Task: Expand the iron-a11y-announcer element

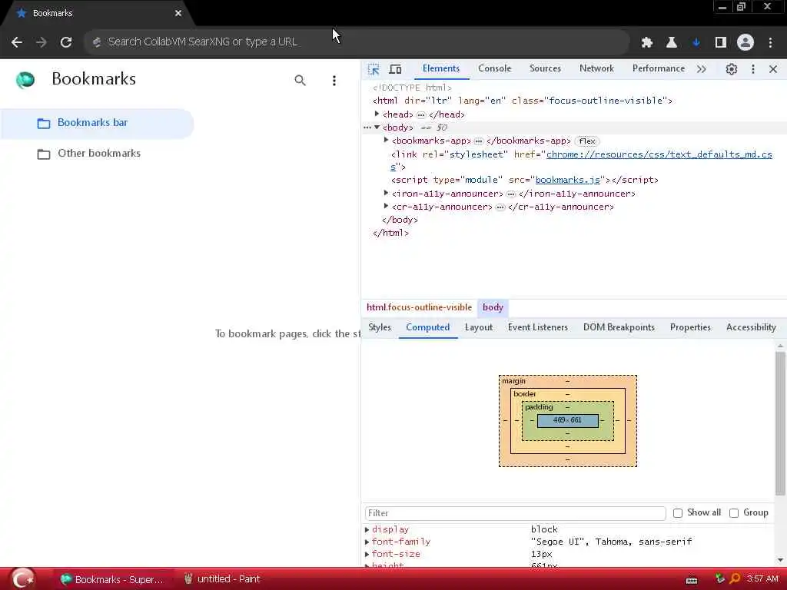Action: click(x=386, y=193)
